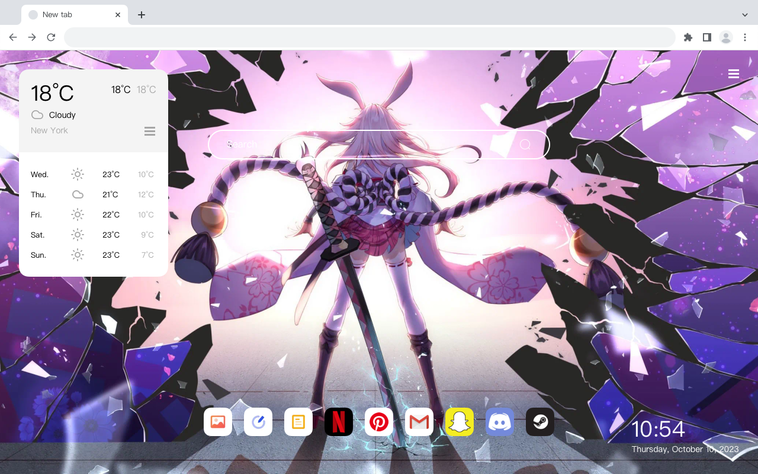Open the Chrome extensions puzzle icon
The width and height of the screenshot is (758, 474).
[x=688, y=37]
